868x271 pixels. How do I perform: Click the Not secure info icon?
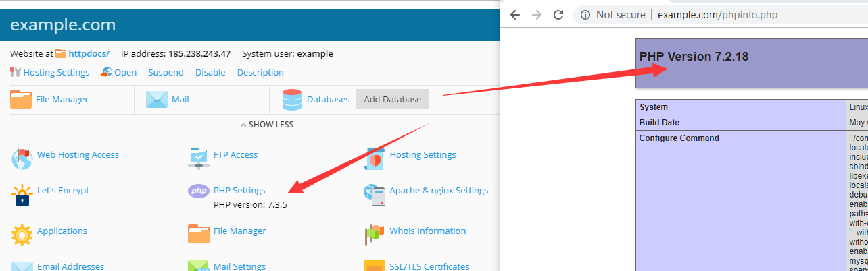(x=585, y=15)
